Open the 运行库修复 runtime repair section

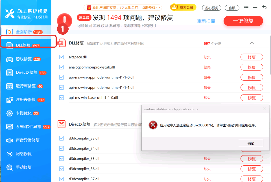26,86
